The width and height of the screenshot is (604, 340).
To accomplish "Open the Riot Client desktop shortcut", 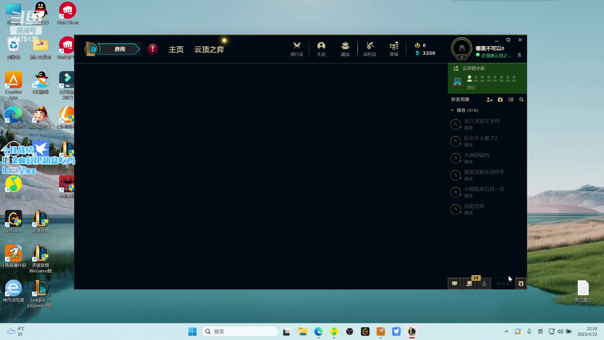I will tap(68, 13).
